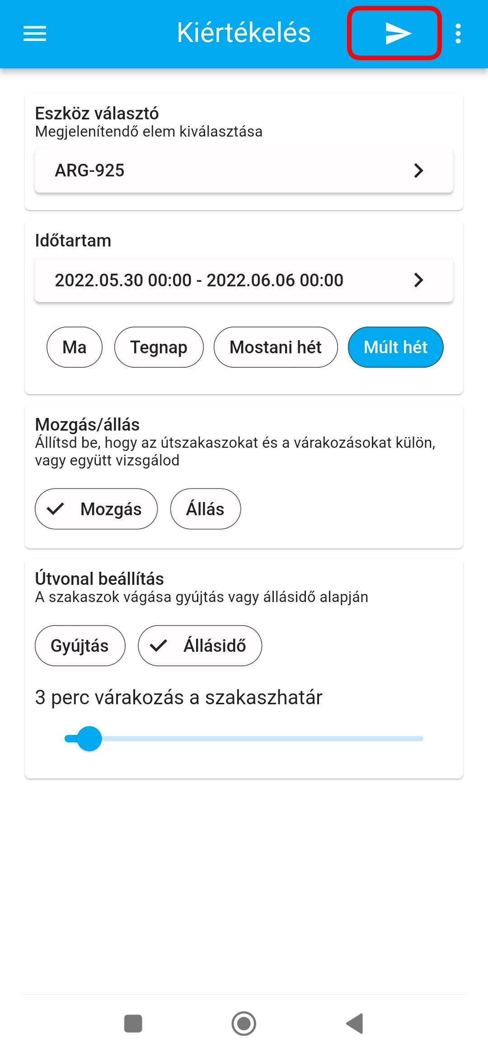Open the three-dot overflow menu
The height and width of the screenshot is (1053, 488).
pyautogui.click(x=458, y=33)
